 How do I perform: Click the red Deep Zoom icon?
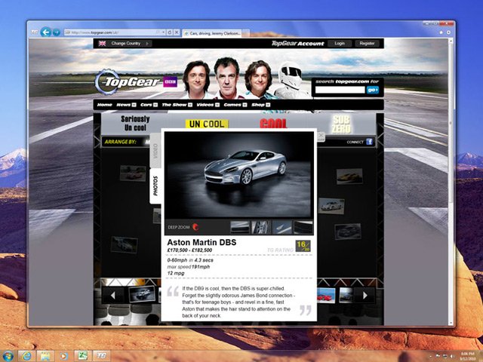coord(195,227)
